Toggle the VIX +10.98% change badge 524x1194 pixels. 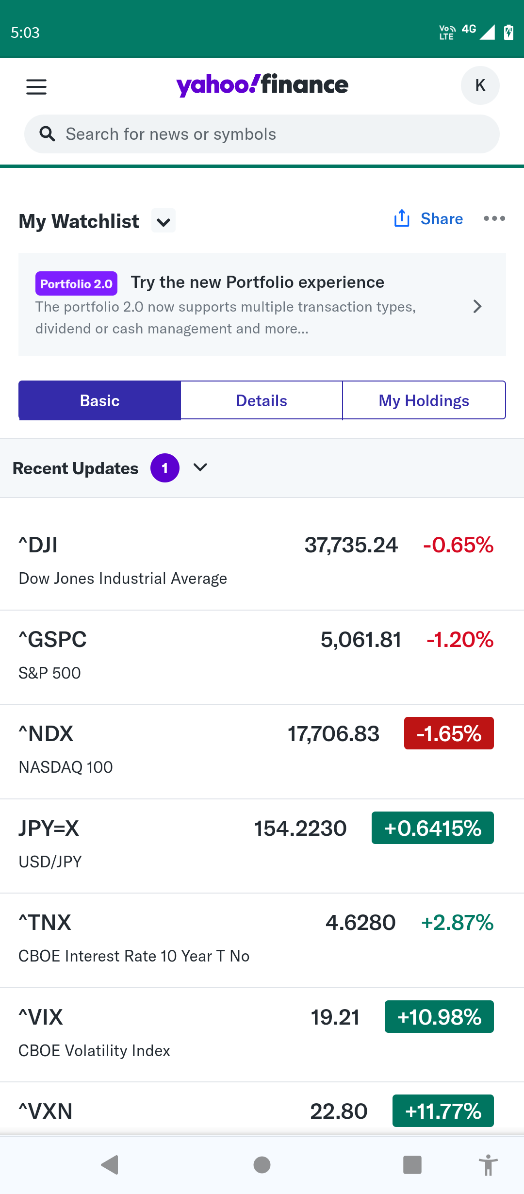(439, 1017)
